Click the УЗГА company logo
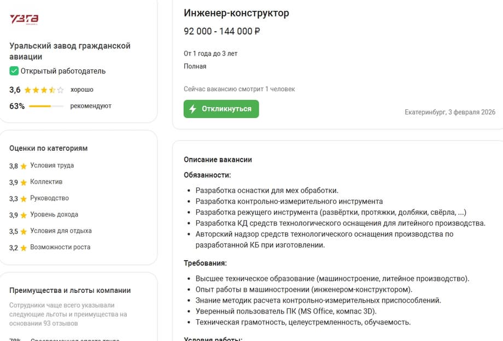The width and height of the screenshot is (503, 341). (24, 19)
